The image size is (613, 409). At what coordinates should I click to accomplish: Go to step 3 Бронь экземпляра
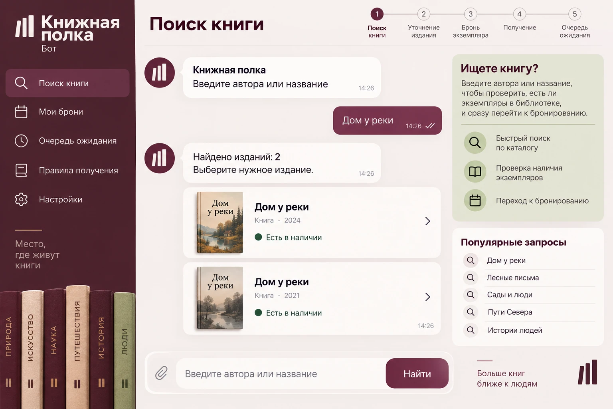coord(471,24)
